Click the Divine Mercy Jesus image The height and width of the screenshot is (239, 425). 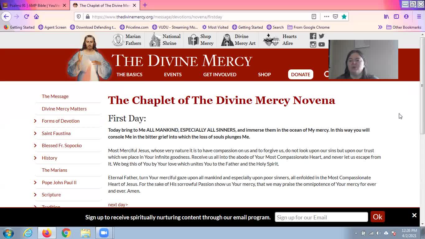pos(90,58)
